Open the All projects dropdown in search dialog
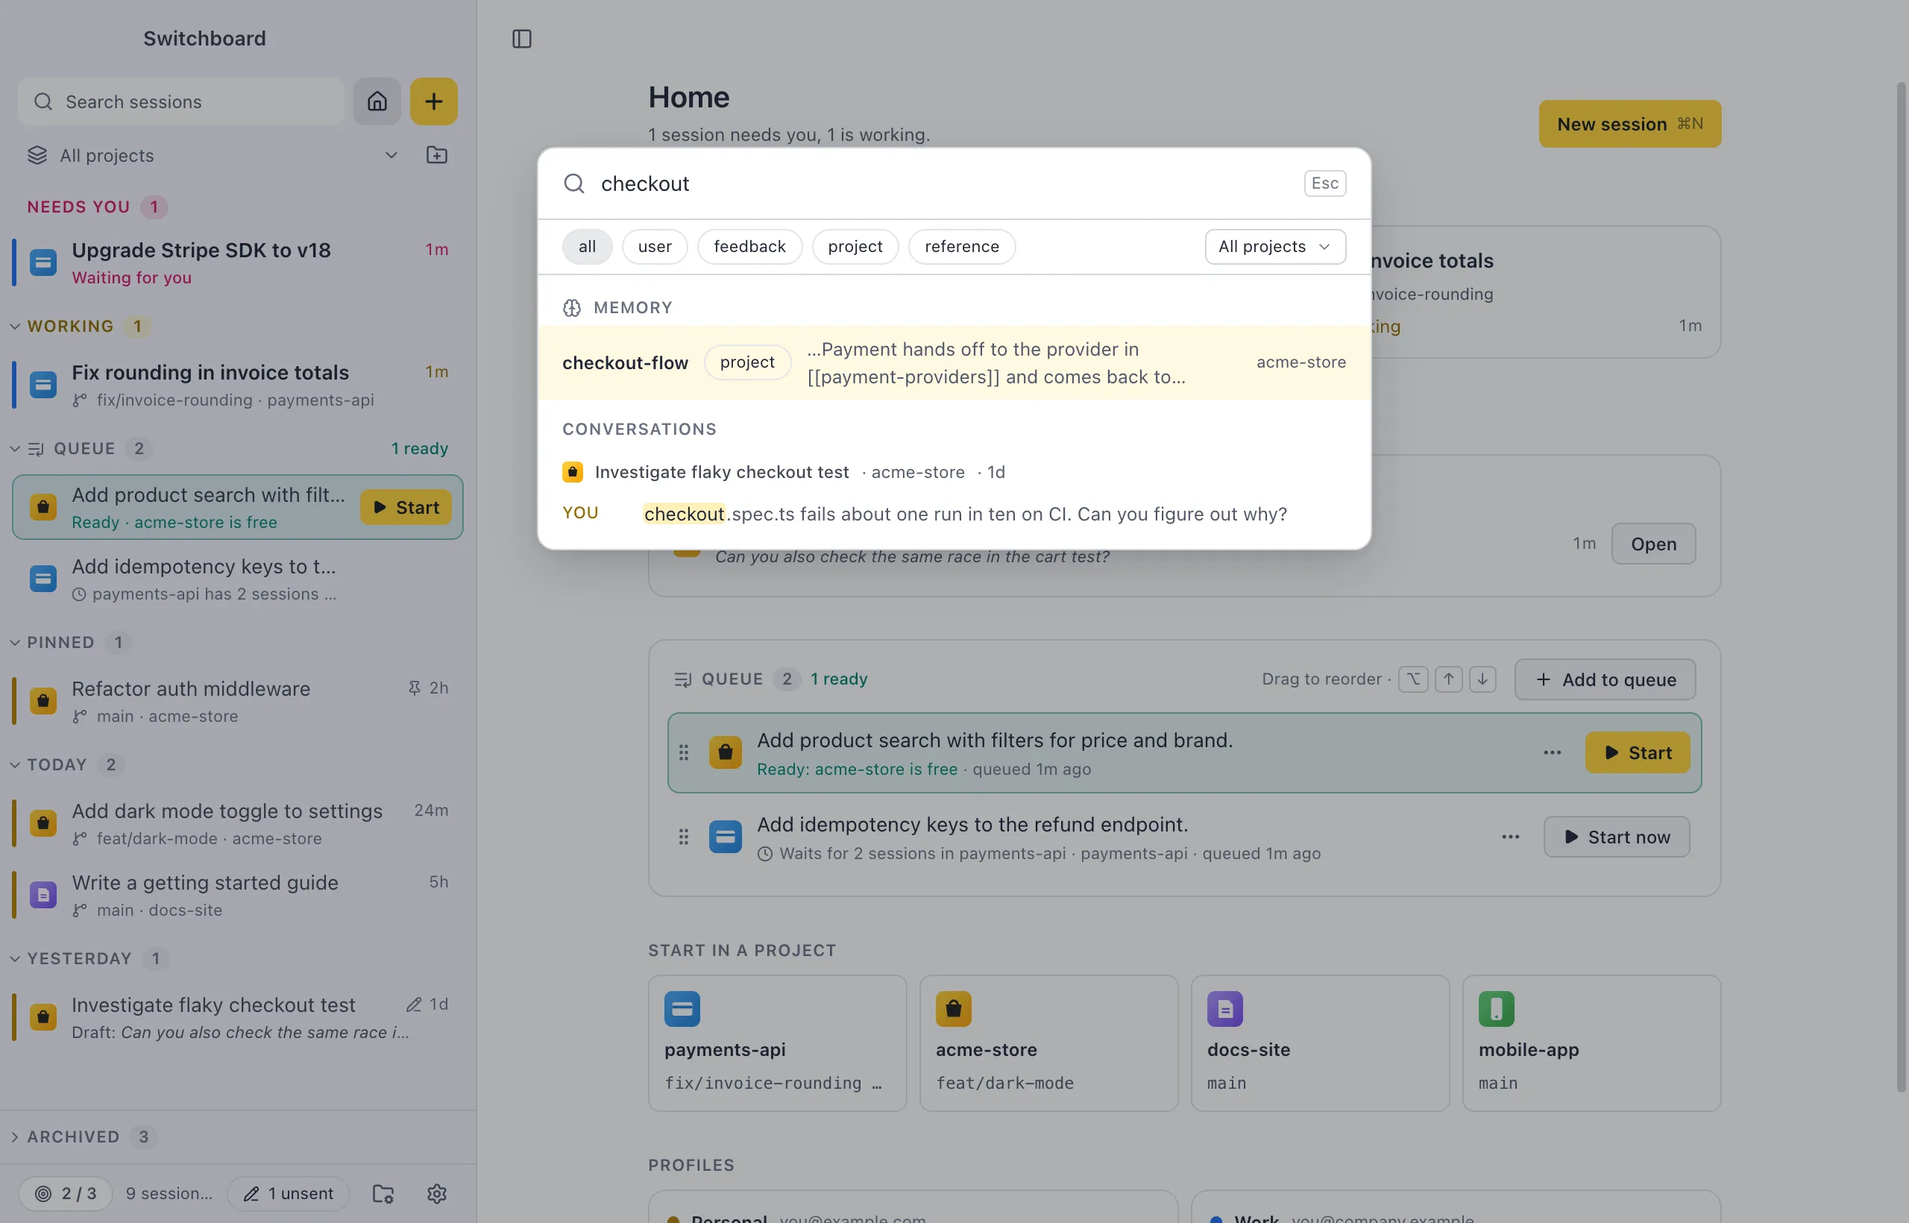 click(1274, 247)
